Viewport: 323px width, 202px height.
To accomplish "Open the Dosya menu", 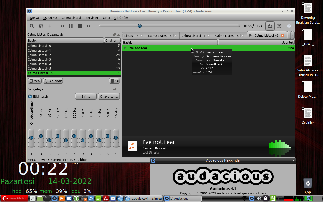I will point(34,18).
